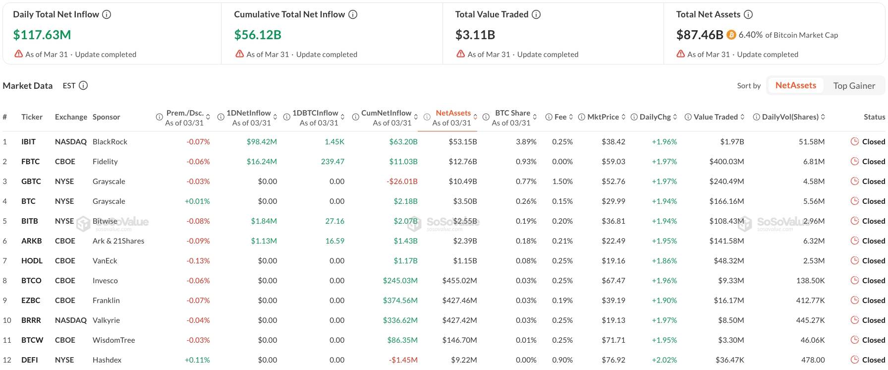This screenshot has height=370, width=888.
Task: Toggle NetAssets column sort arrows
Action: 475,117
